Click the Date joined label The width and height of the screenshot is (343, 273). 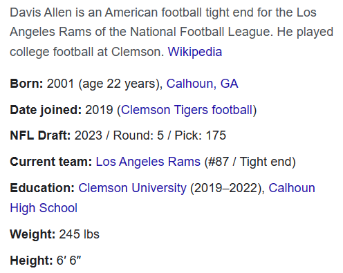click(46, 110)
